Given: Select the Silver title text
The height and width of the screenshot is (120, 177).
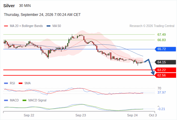Looking at the screenshot, I should coord(9,6).
